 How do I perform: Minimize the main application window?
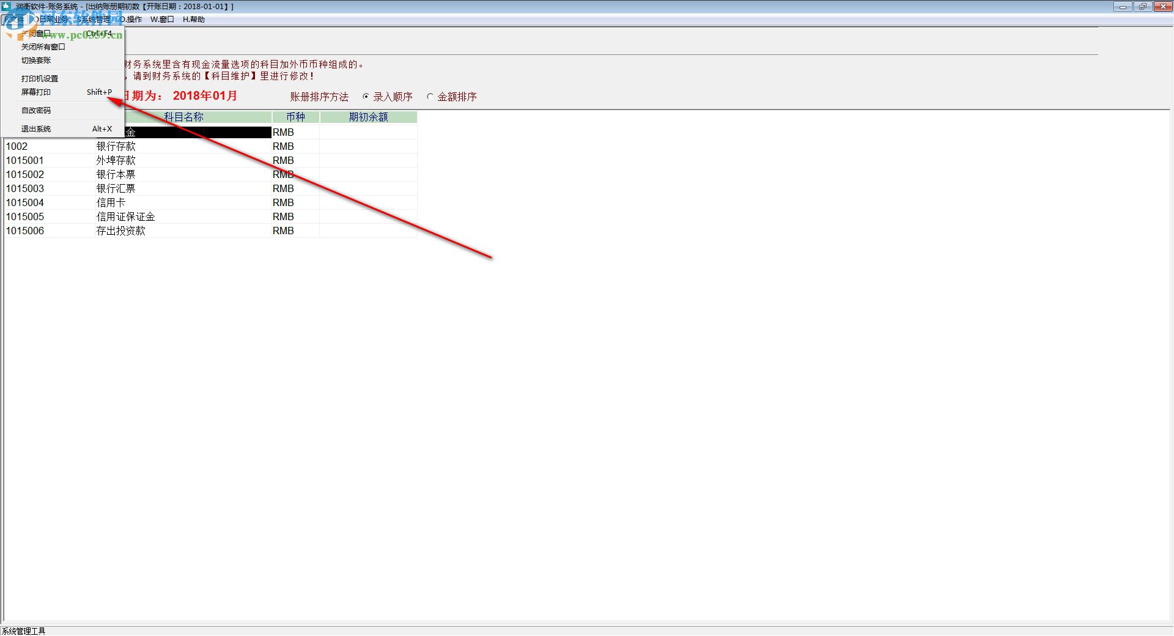[x=1123, y=7]
